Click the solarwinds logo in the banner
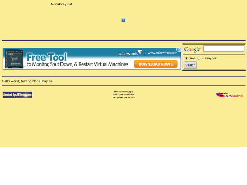This screenshot has width=247, height=185. (x=130, y=53)
